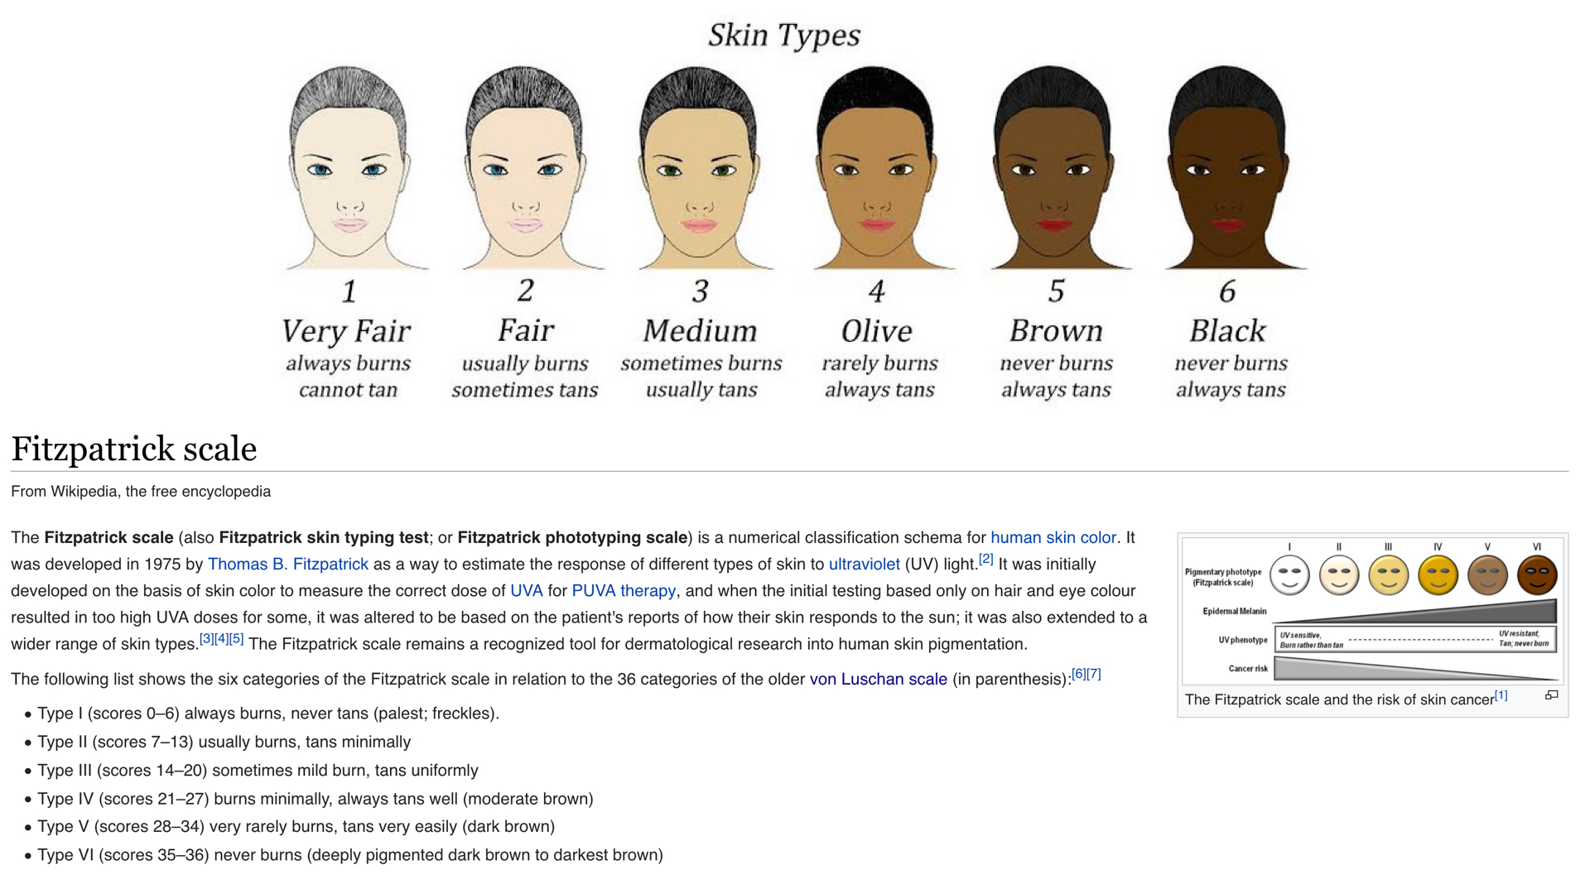
Task: Click the 'usually burns sometimes tans' caption
Action: pyautogui.click(x=525, y=377)
